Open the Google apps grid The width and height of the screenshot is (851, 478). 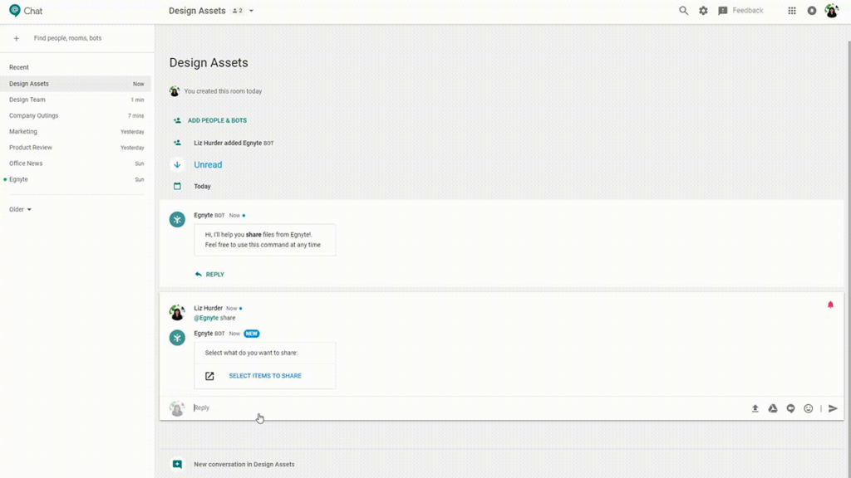(792, 11)
